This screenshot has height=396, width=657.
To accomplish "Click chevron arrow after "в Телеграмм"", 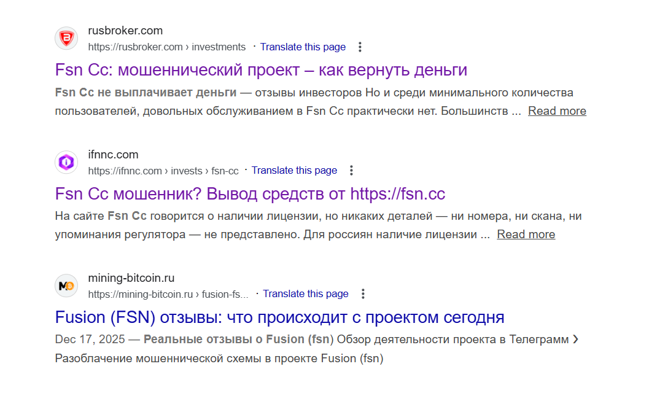I will click(x=575, y=340).
